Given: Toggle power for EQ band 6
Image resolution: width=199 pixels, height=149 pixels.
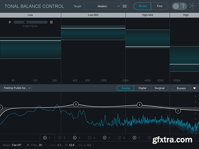Looking at the screenshot, I should tap(119, 138).
